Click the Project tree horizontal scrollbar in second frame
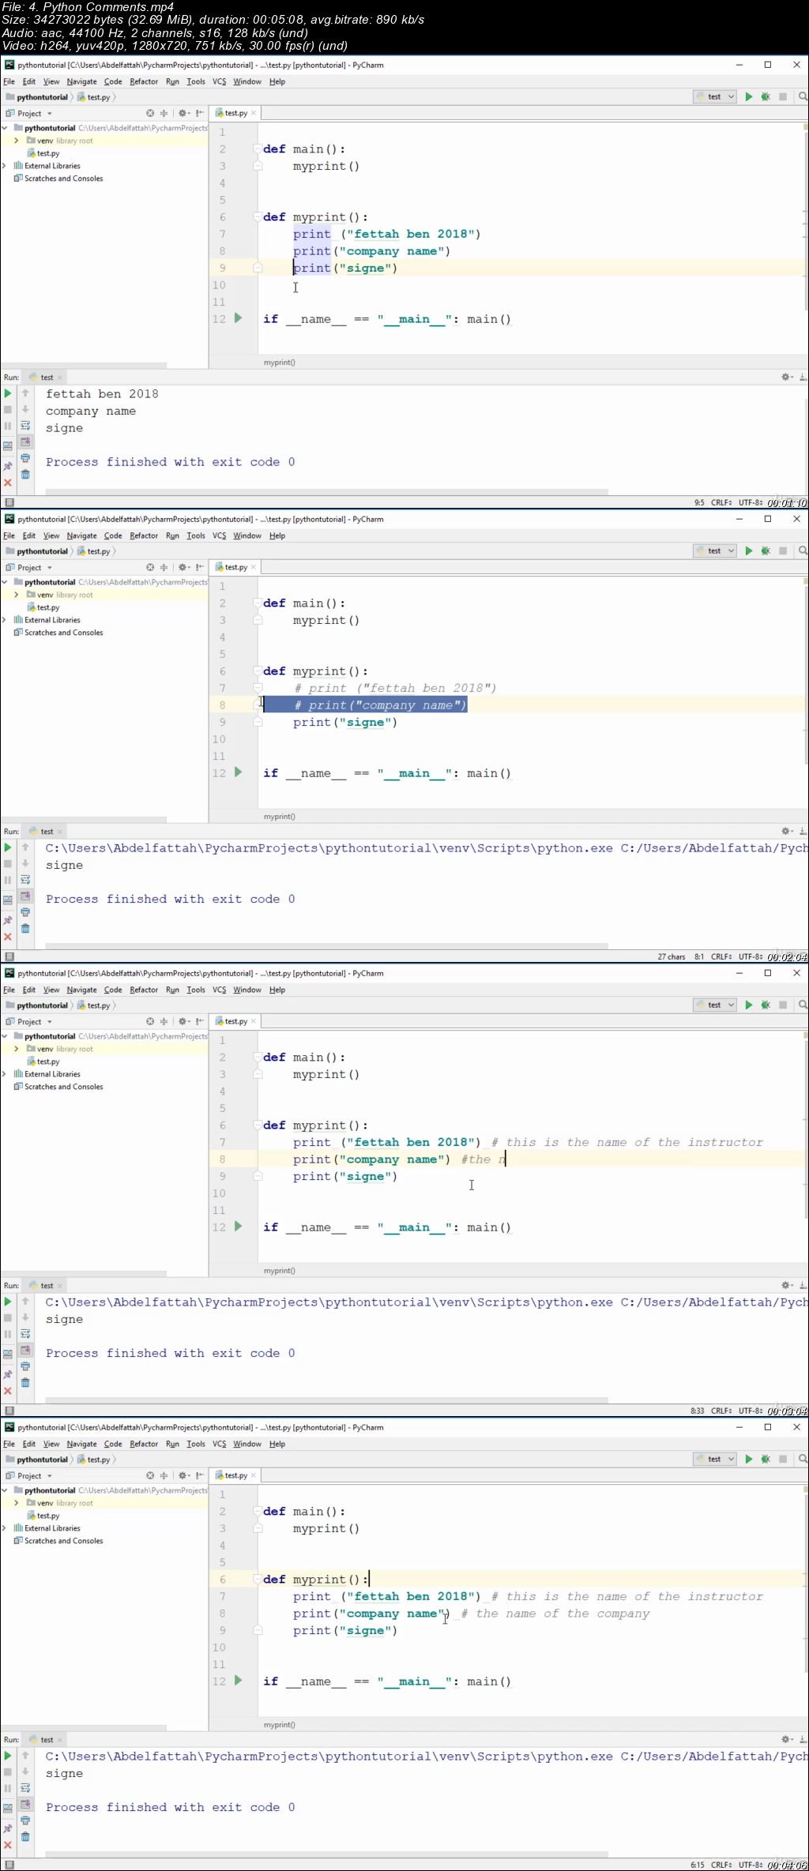This screenshot has width=809, height=1871. [x=83, y=819]
